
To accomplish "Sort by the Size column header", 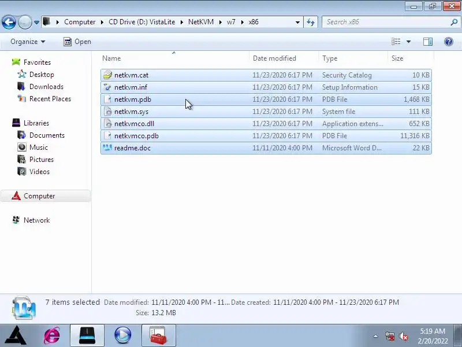I will pyautogui.click(x=411, y=58).
